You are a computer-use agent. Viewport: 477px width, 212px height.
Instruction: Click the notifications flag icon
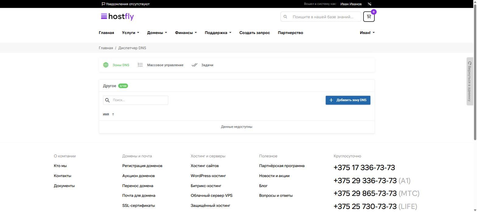point(103,4)
